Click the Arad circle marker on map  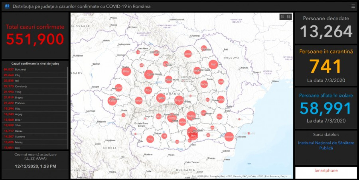pos(119,88)
